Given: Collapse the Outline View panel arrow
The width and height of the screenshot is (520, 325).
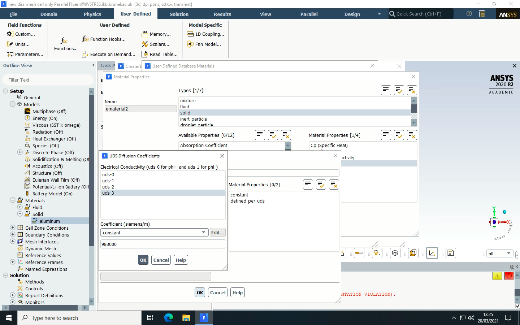Looking at the screenshot, I should (x=93, y=65).
